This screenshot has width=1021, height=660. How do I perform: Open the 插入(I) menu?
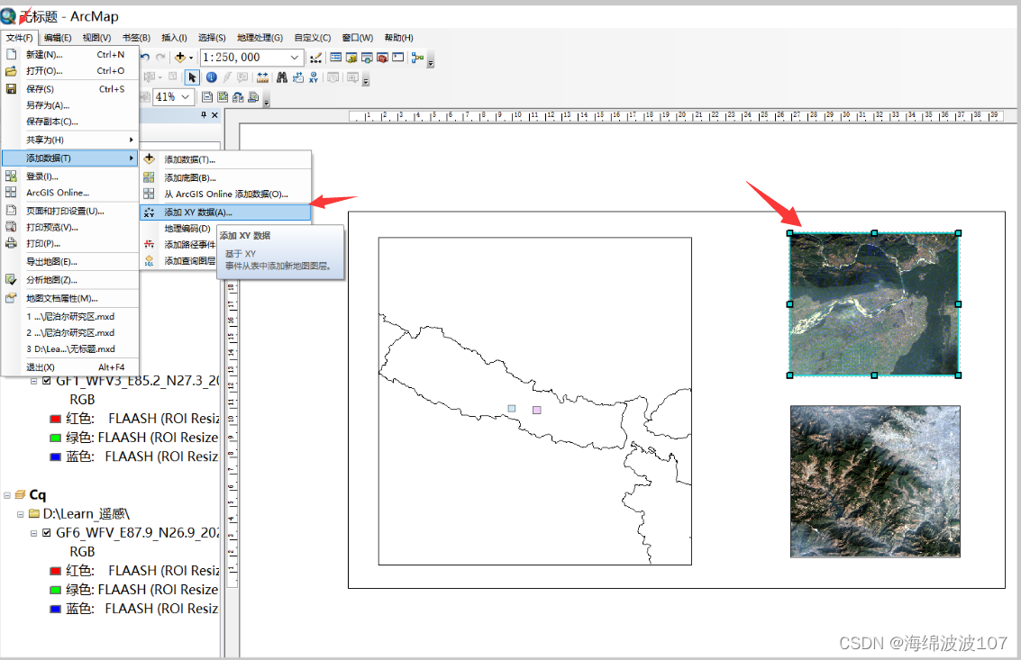pos(174,38)
